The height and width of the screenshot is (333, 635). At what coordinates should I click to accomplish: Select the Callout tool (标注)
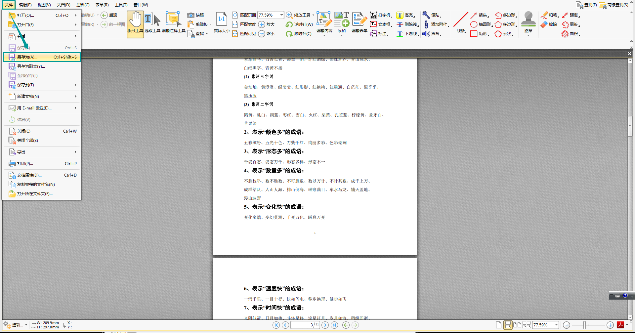(379, 34)
